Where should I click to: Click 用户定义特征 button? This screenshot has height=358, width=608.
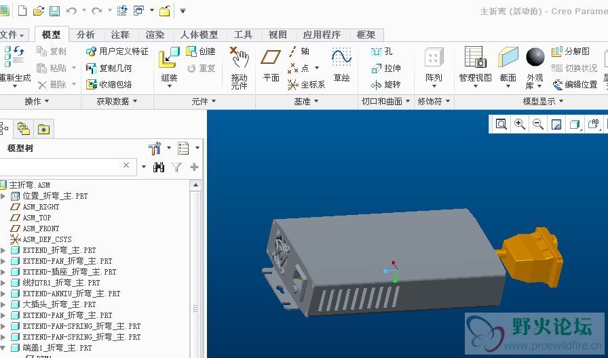click(117, 51)
